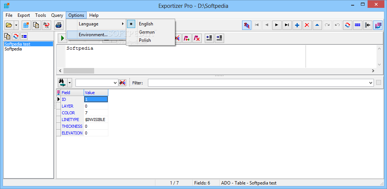Click the undo curved arrow icon

(337, 25)
